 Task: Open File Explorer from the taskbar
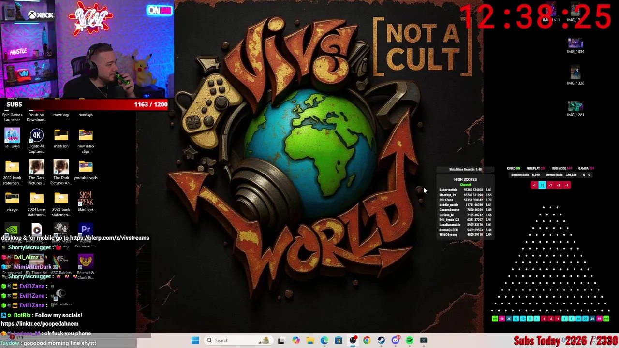click(310, 340)
